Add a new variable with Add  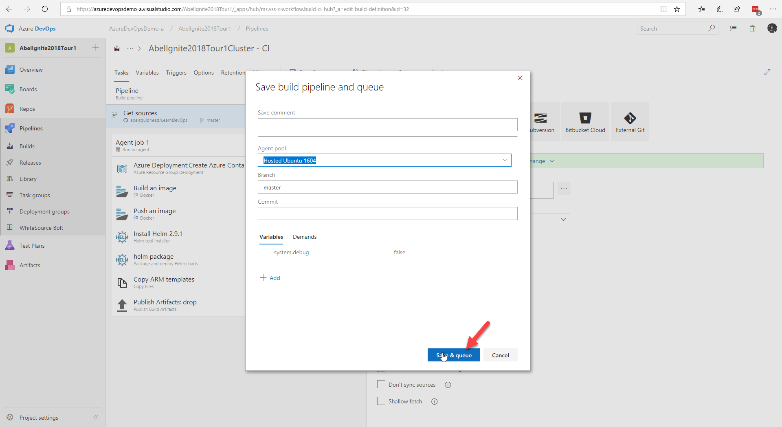[x=270, y=278]
